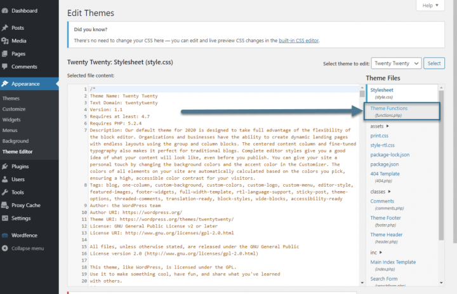Click code line 2 Theme Name text
The image size is (457, 294).
(124, 96)
